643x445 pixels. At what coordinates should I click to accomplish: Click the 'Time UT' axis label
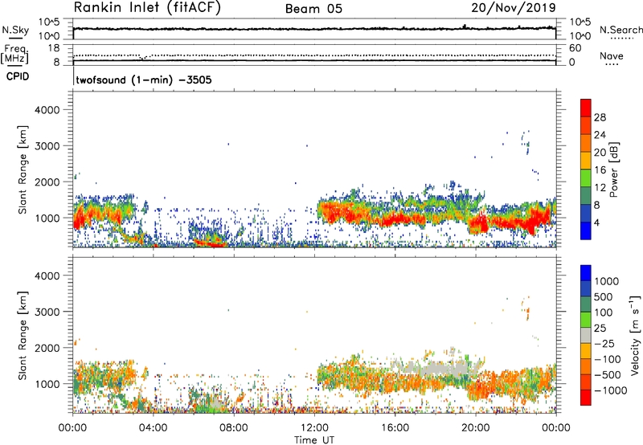click(314, 440)
